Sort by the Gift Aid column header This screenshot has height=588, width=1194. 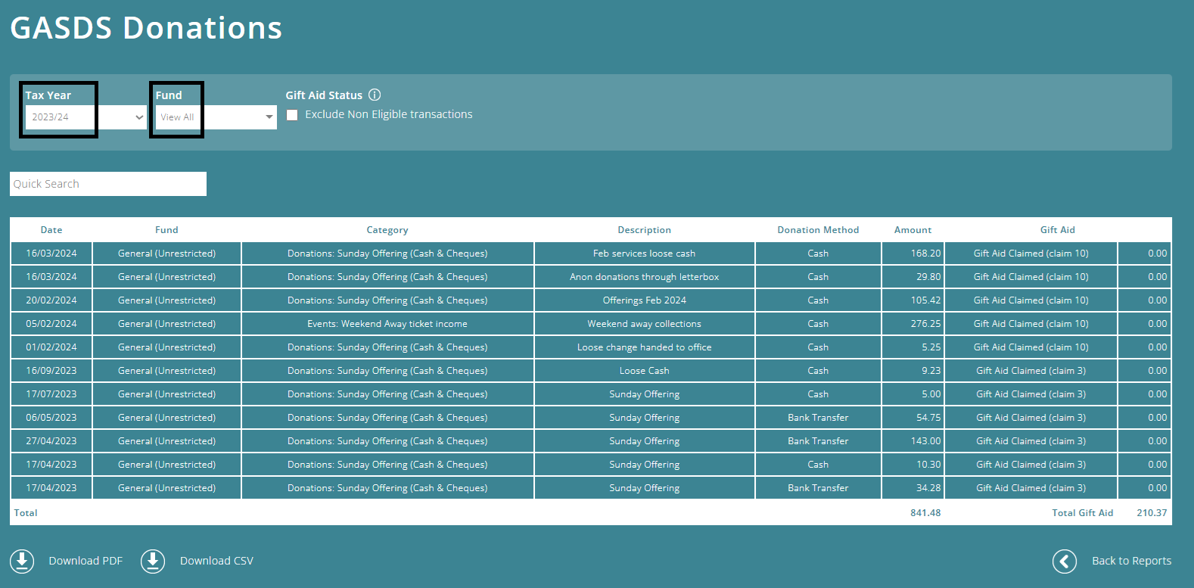[x=1057, y=230]
